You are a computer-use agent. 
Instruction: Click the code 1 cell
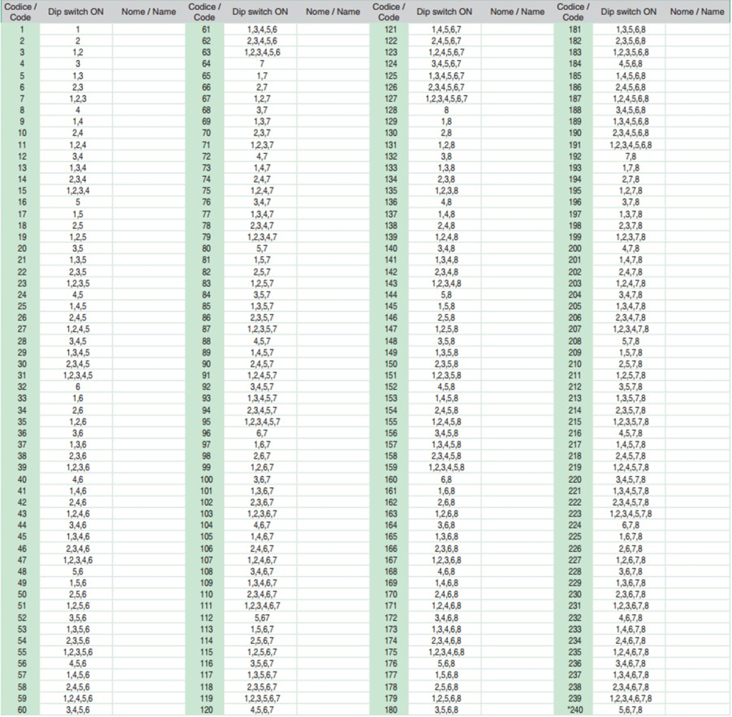coord(21,29)
